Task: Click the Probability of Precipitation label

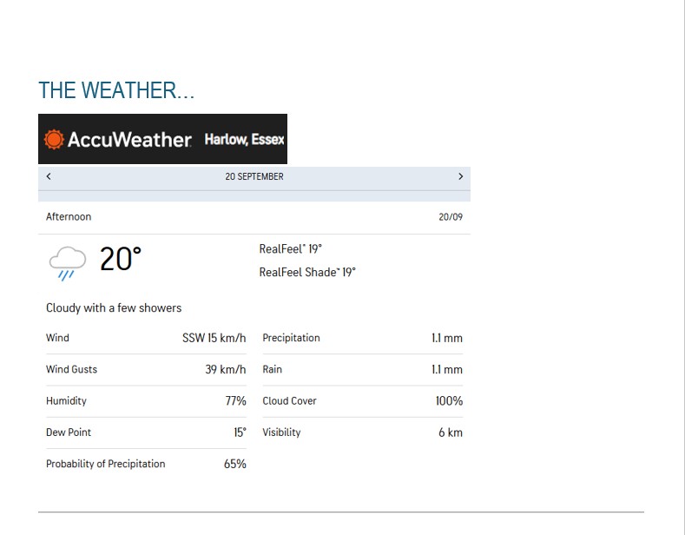Action: click(x=106, y=464)
